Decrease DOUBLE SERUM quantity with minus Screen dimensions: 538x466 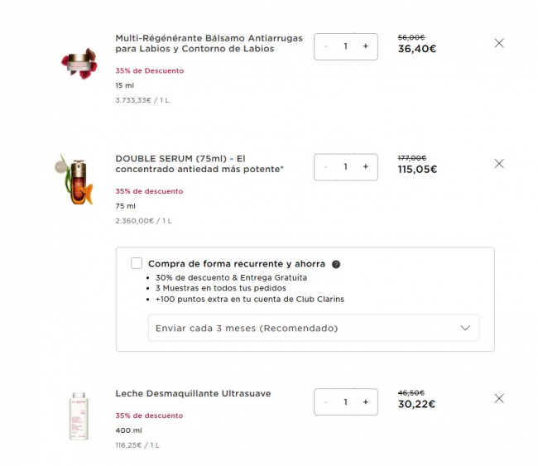click(x=326, y=166)
